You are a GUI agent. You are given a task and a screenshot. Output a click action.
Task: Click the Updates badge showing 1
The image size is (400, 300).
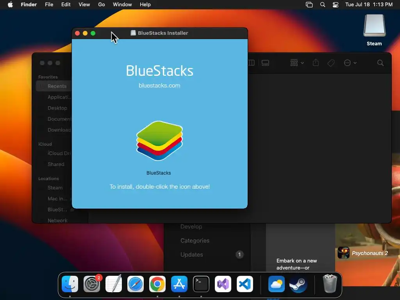coord(239,255)
